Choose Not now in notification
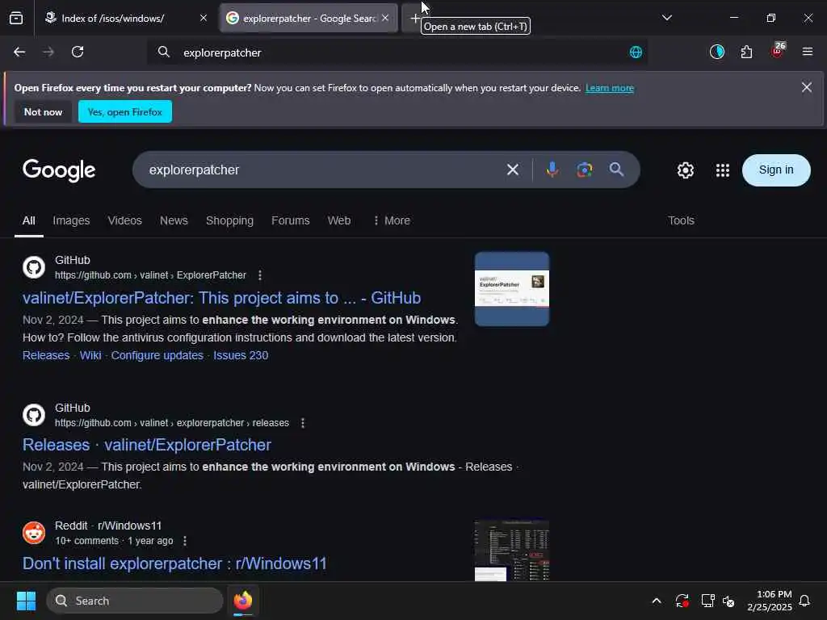Image resolution: width=827 pixels, height=620 pixels. pyautogui.click(x=44, y=111)
